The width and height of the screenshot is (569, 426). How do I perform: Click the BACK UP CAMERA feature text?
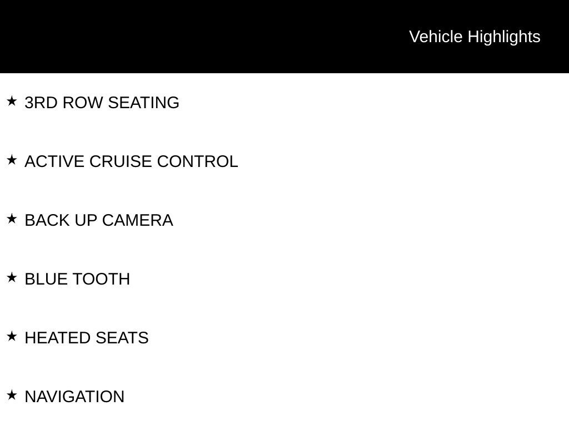point(99,220)
